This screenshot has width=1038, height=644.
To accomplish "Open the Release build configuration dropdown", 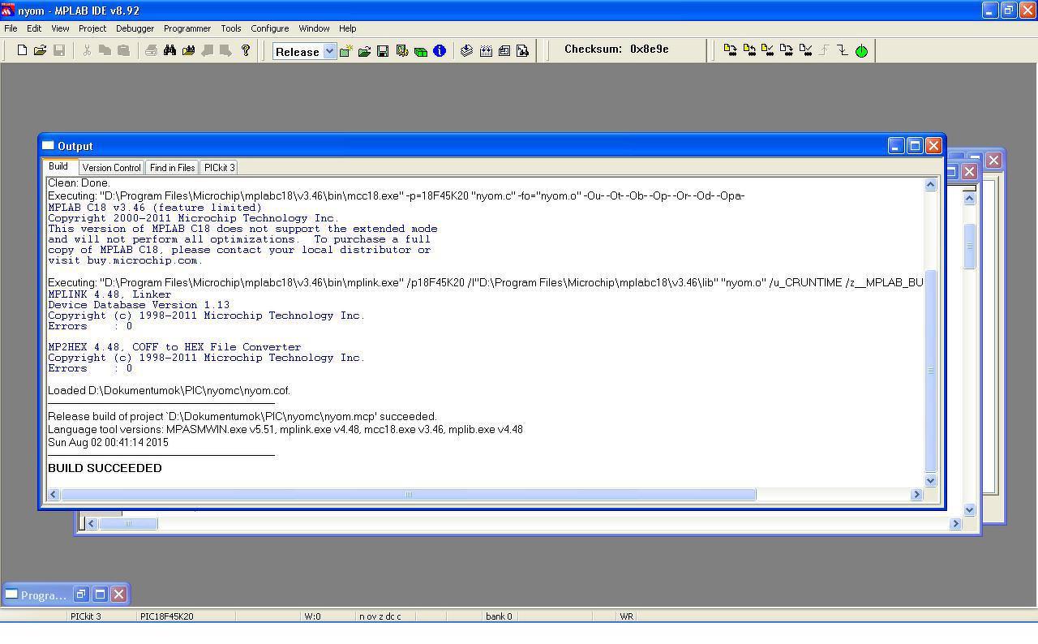I will (x=329, y=51).
